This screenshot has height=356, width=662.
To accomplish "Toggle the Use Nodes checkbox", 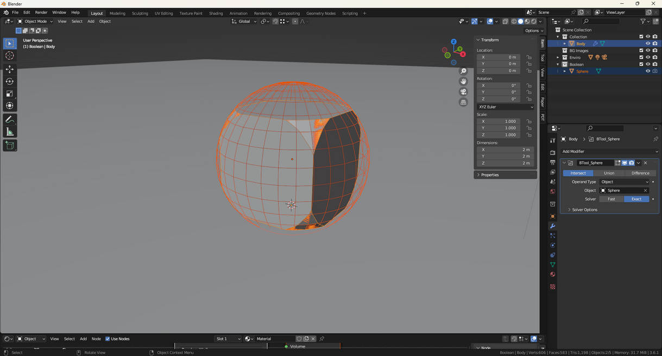I will click(108, 339).
